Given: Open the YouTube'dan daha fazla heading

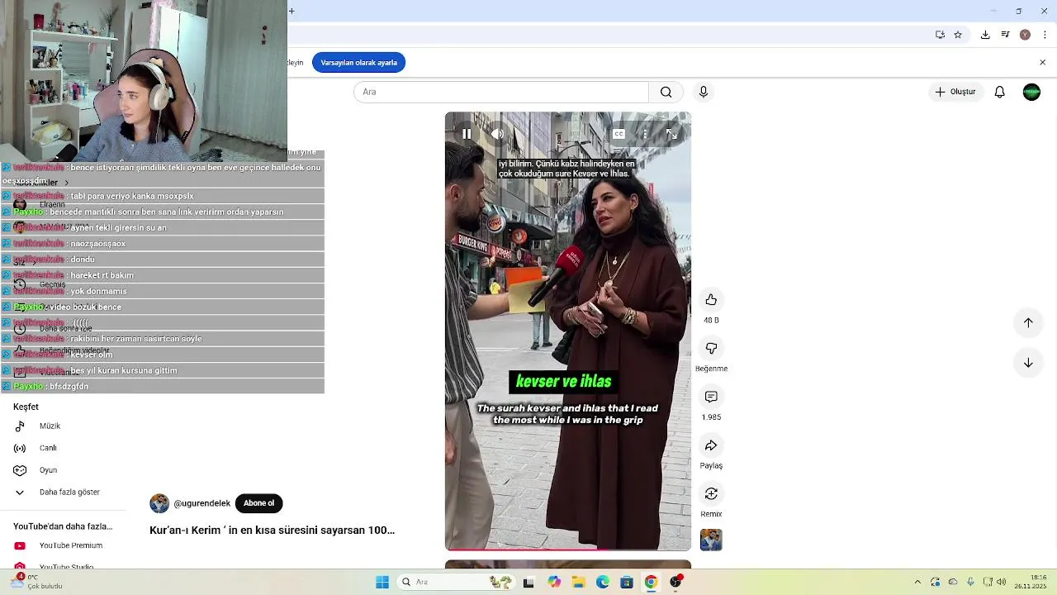Looking at the screenshot, I should pyautogui.click(x=63, y=526).
